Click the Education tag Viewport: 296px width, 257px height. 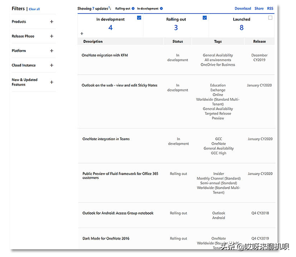coord(218,85)
